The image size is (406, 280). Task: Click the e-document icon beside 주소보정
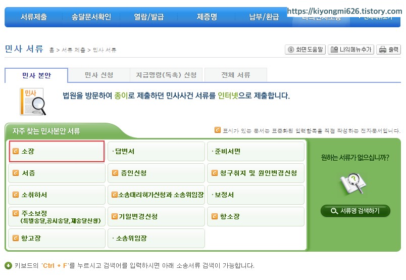pyautogui.click(x=16, y=213)
